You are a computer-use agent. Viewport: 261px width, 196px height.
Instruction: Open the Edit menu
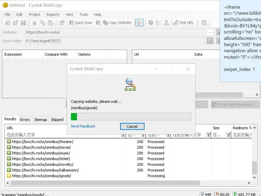coord(19,14)
